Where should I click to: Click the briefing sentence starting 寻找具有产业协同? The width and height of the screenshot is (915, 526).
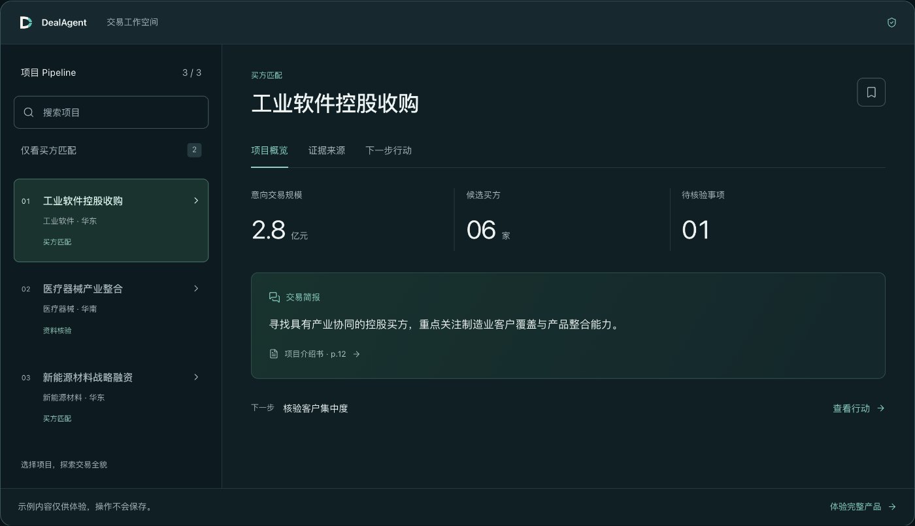click(x=444, y=325)
